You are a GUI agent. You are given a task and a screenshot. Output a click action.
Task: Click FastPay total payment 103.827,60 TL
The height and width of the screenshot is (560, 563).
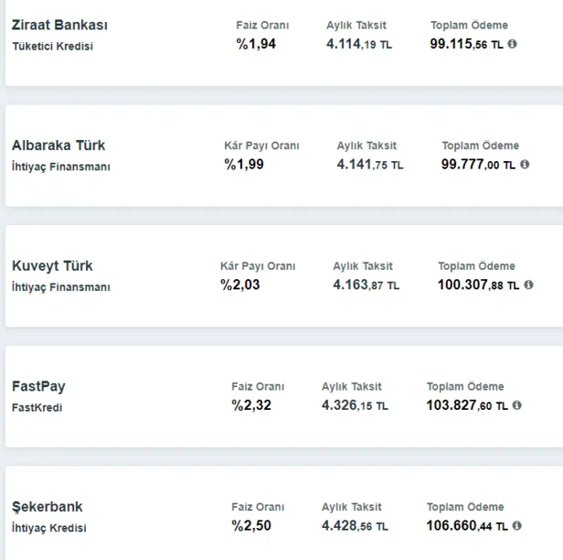pos(466,405)
